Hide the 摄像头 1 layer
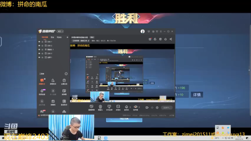Viewport: 251px width, 141px height. [39, 50]
